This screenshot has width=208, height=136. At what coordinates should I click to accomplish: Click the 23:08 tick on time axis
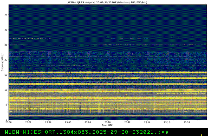coord(88,122)
